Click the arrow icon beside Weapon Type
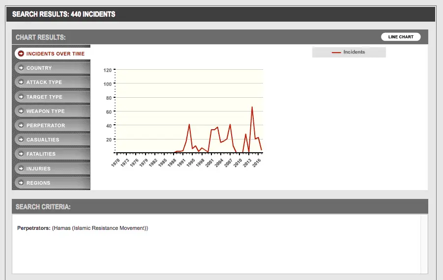Screen dimensions: 443x280 click(21, 111)
